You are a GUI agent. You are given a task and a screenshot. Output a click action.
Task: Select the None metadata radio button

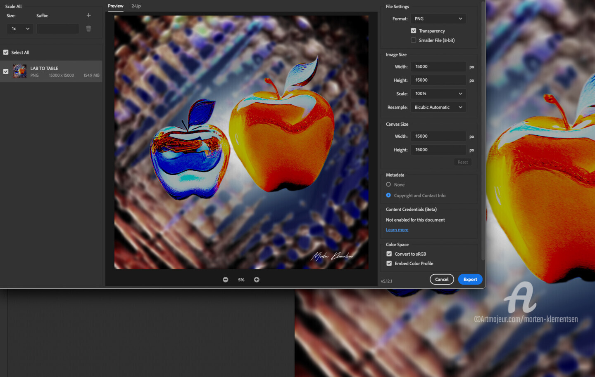point(388,184)
